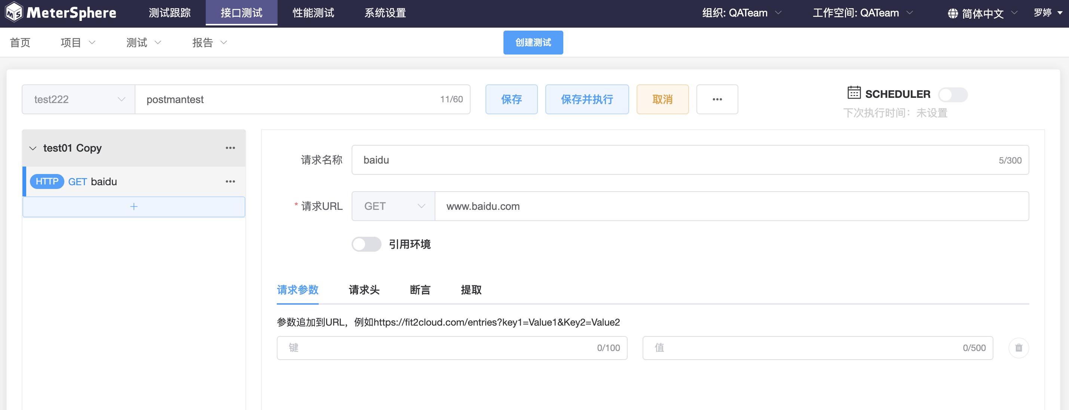Delete the parameter row with the trash icon
The image size is (1069, 410).
(x=1019, y=348)
